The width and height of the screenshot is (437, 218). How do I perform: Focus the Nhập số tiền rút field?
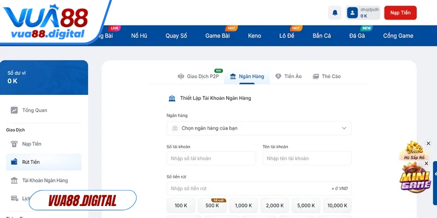[259, 188]
